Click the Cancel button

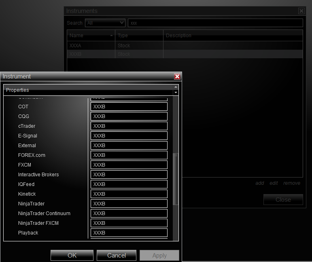pyautogui.click(x=117, y=255)
